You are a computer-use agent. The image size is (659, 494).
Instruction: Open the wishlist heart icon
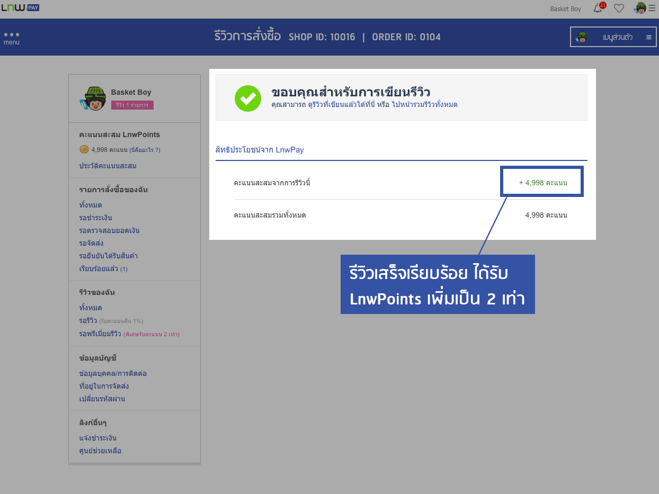619,8
